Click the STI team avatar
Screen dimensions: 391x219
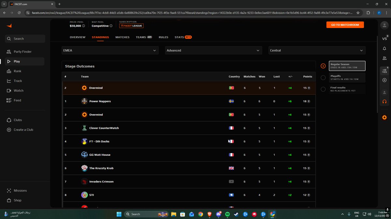pyautogui.click(x=84, y=195)
